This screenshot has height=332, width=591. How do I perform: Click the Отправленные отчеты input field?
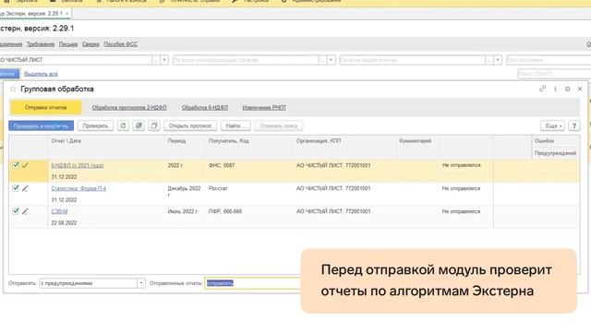(x=252, y=283)
